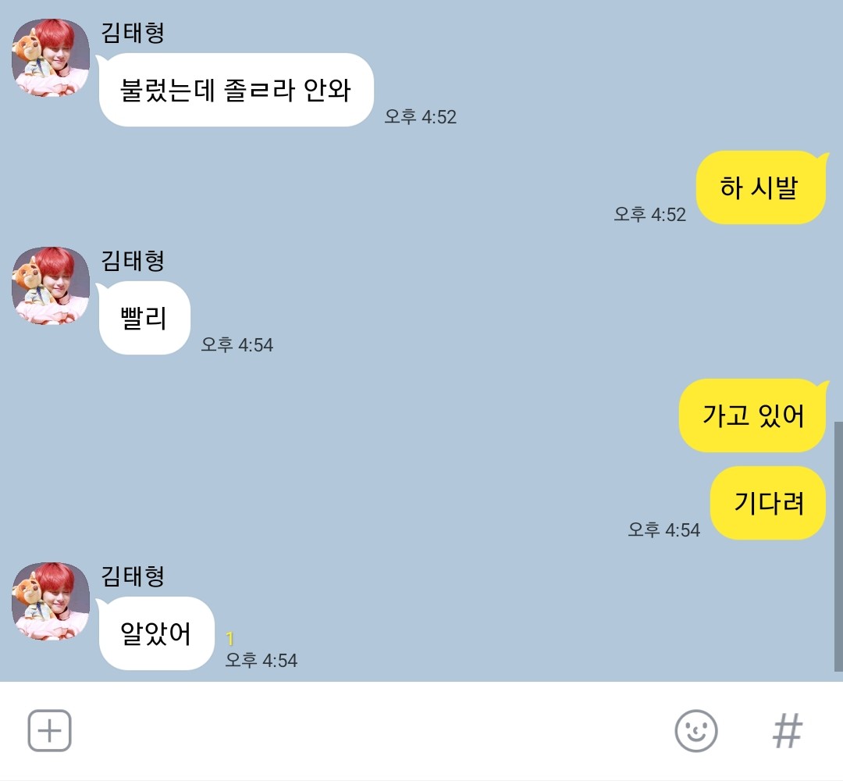Open 김태형 profile picture beside 빨리 message

[x=51, y=286]
